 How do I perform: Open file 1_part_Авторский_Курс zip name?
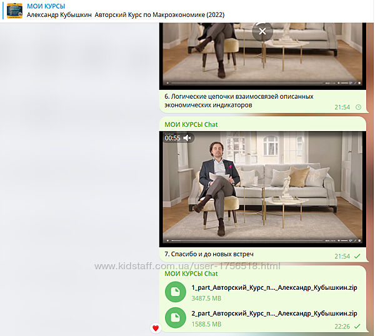274,287
